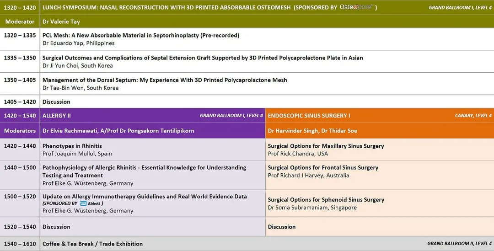This screenshot has height=251, width=494.
Task: Click speaker Dr Soma Subramaniam, Singapore
Action: point(312,208)
